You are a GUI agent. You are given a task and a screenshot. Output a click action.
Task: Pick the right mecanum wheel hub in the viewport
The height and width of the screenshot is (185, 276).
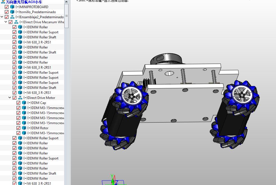click(x=242, y=95)
